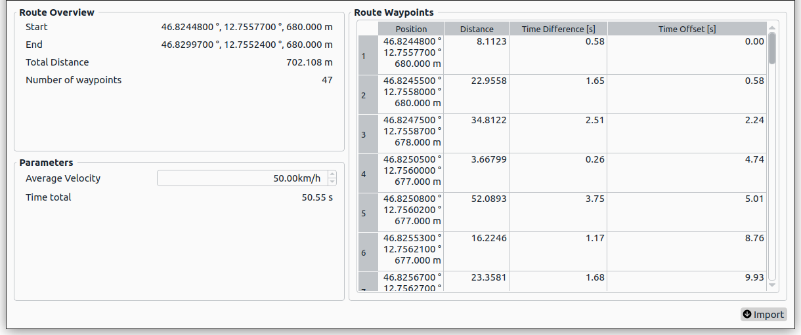This screenshot has width=801, height=335.
Task: Click the Position column header
Action: pos(411,29)
